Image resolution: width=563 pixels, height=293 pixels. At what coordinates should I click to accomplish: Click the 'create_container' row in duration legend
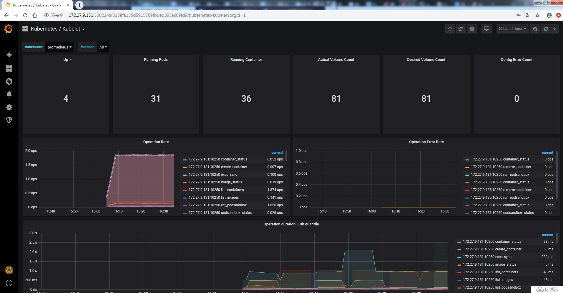pos(505,249)
